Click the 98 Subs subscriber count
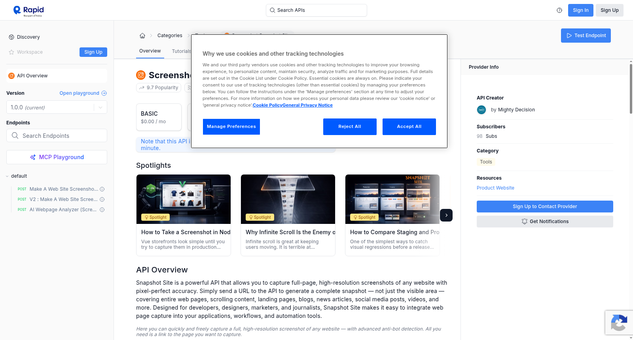This screenshot has width=633, height=340. (x=487, y=136)
